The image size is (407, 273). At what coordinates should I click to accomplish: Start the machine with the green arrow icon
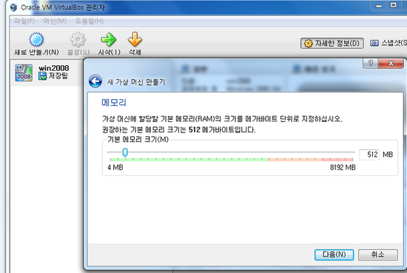[x=109, y=39]
